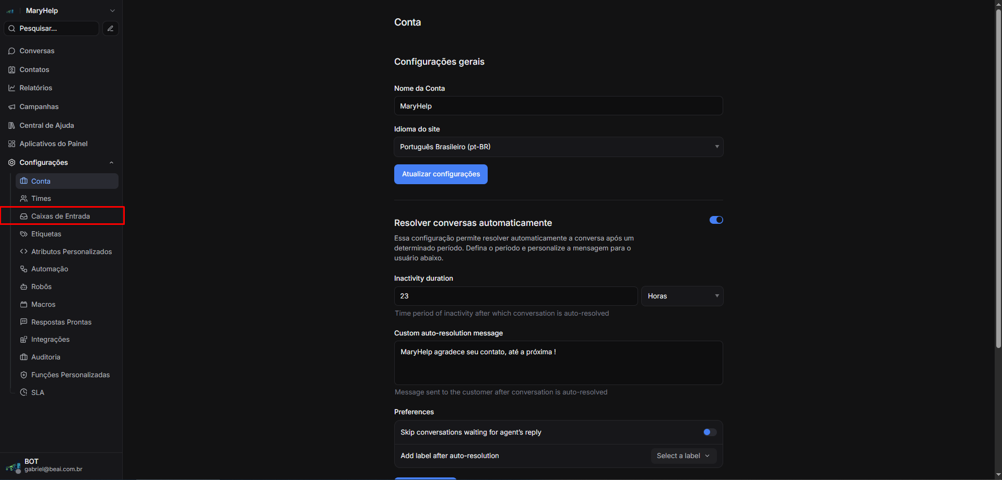Open Caixas de Entrada settings
Image resolution: width=1002 pixels, height=480 pixels.
click(61, 216)
